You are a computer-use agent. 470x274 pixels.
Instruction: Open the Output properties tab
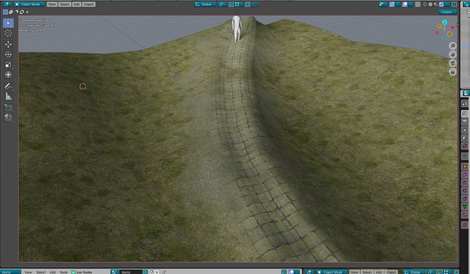pyautogui.click(x=465, y=122)
